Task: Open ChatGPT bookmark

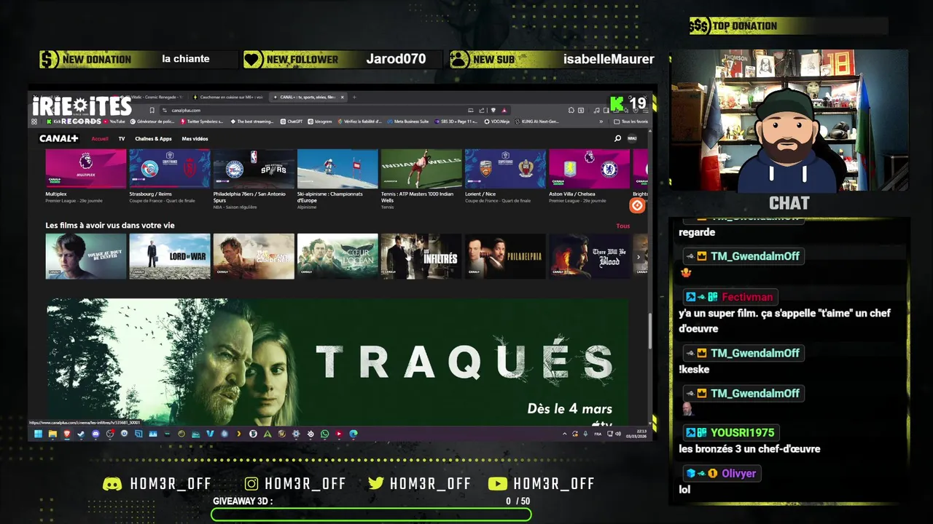Action: point(292,122)
